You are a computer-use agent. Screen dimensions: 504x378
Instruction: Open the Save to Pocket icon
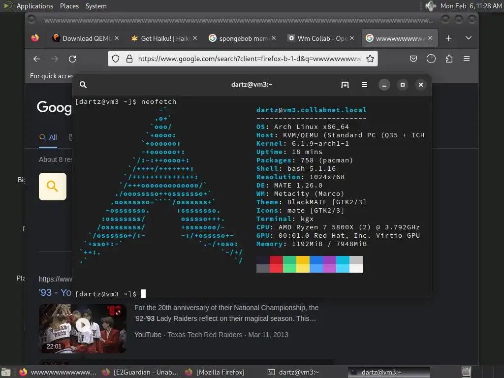point(413,59)
